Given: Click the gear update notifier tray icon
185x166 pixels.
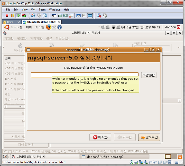Looking at the screenshot, I should [x=103, y=27].
